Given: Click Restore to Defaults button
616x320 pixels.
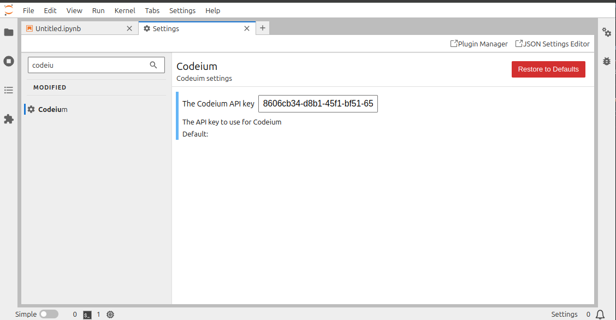Looking at the screenshot, I should (x=548, y=69).
